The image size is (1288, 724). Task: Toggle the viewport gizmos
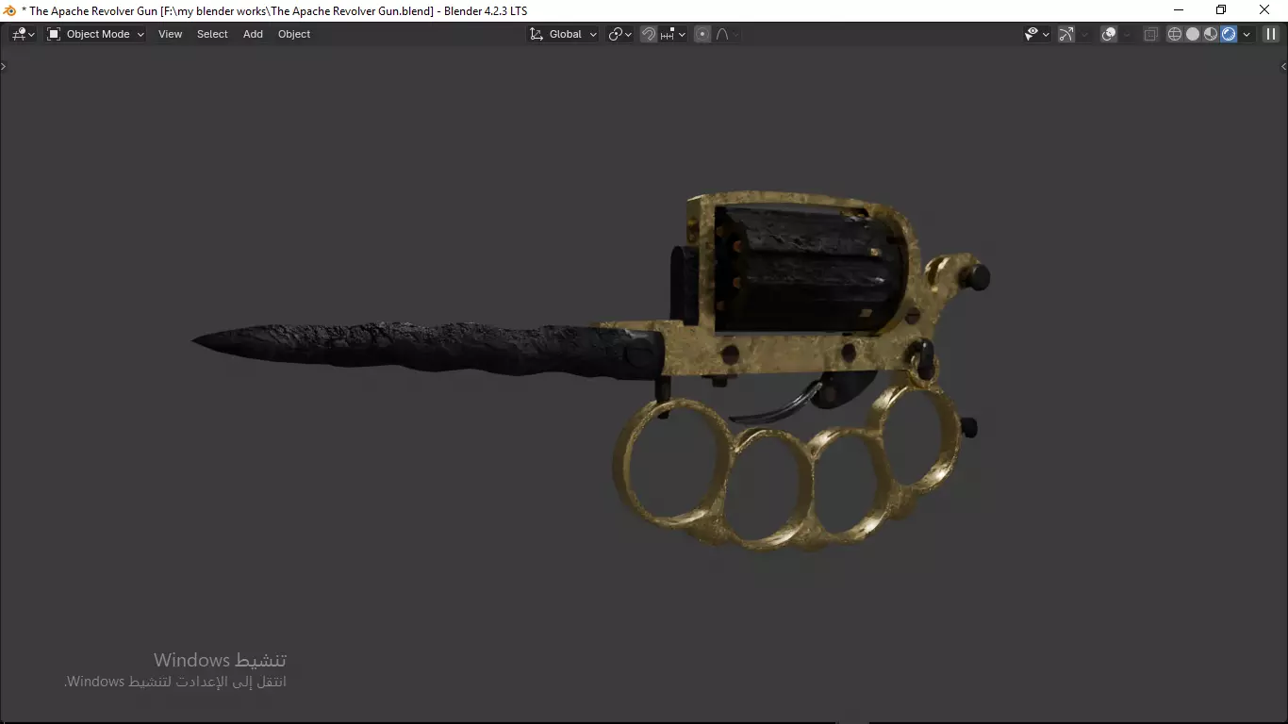(1066, 34)
